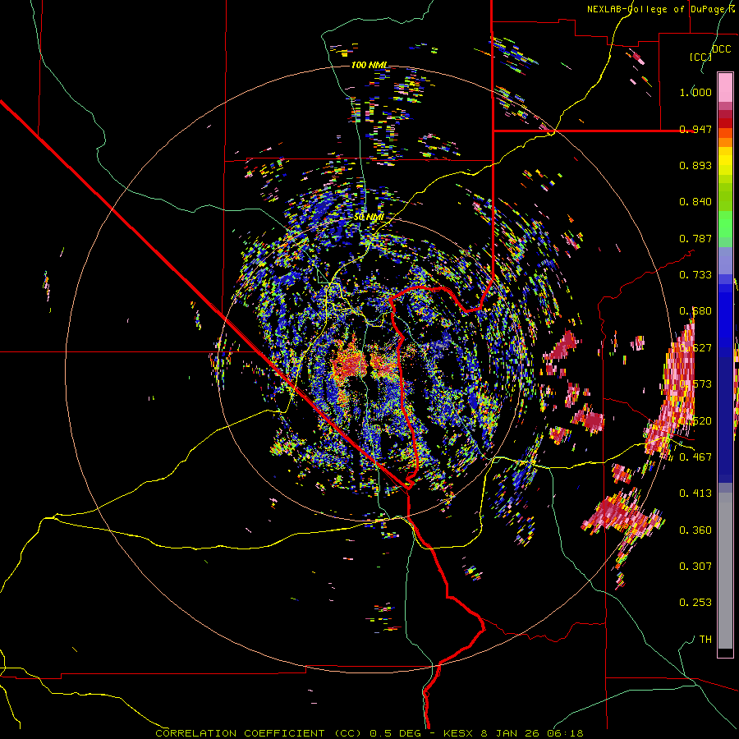Click the 0.893 scale value
This screenshot has height=739, width=739.
(695, 165)
